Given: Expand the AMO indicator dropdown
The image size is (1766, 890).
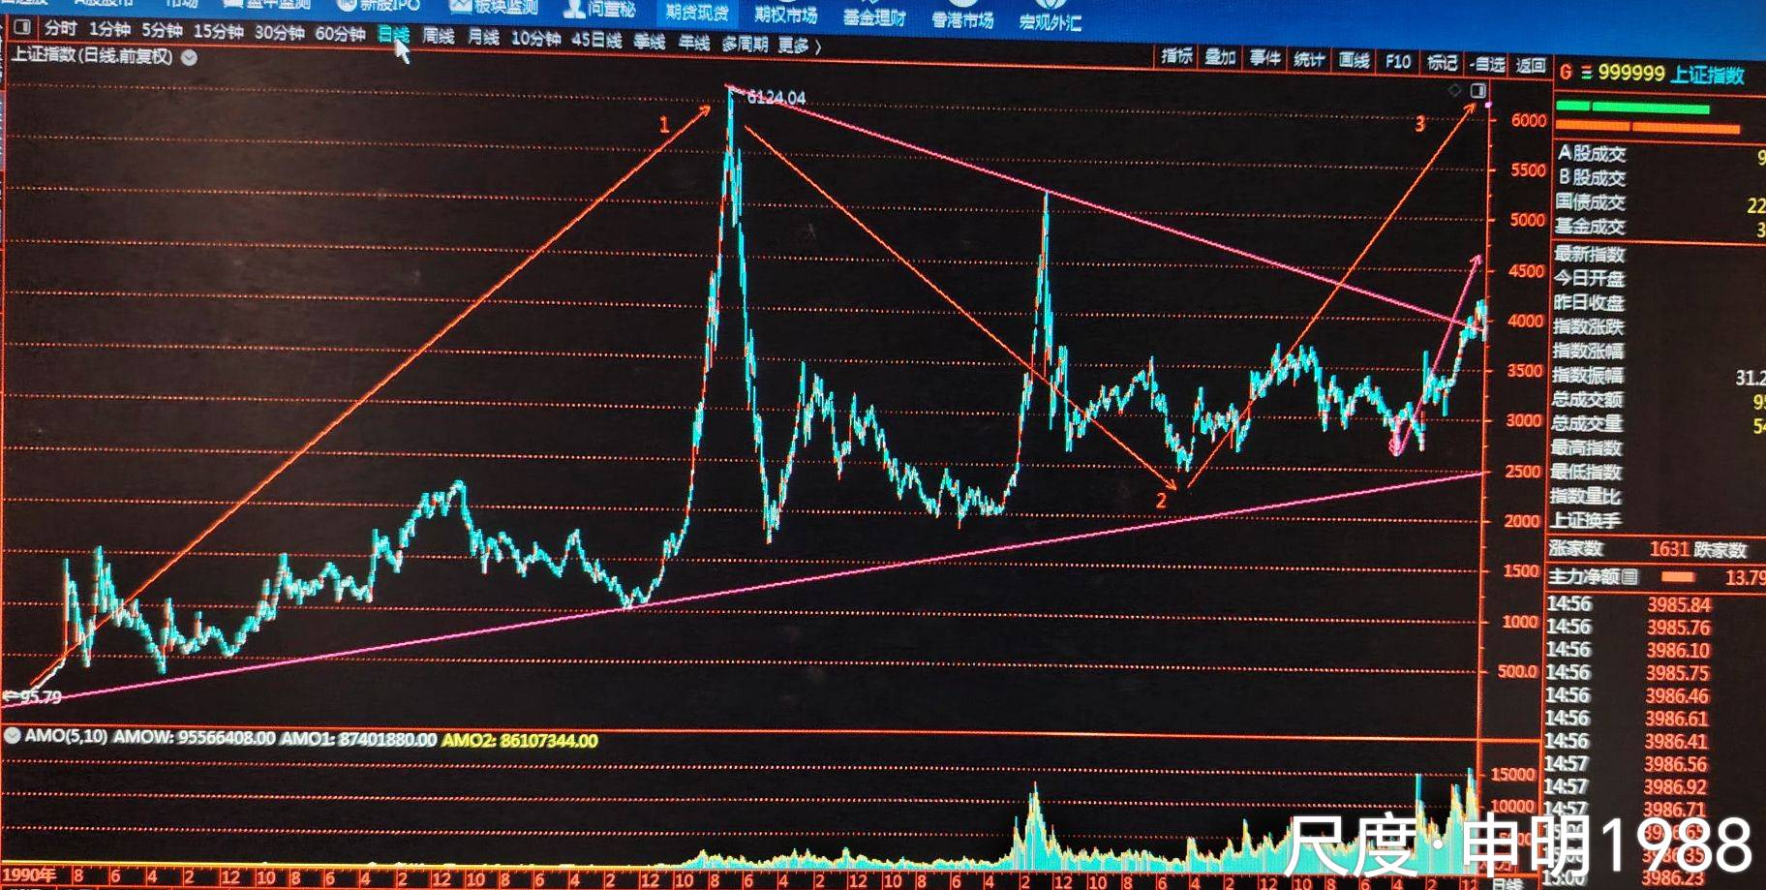Looking at the screenshot, I should click(x=13, y=736).
